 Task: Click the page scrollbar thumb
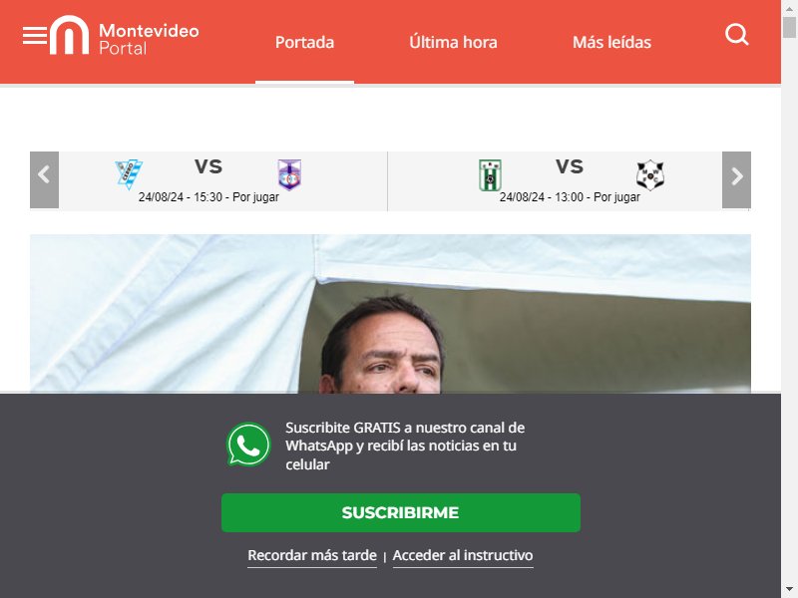[x=789, y=28]
